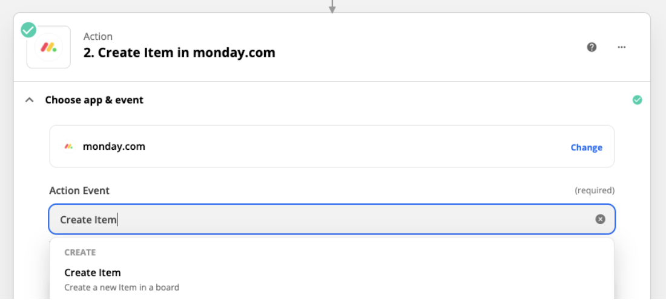Click green status check beside Choose app & event
The height and width of the screenshot is (302, 666).
pyautogui.click(x=637, y=100)
